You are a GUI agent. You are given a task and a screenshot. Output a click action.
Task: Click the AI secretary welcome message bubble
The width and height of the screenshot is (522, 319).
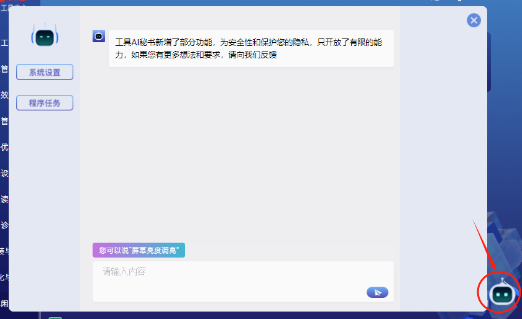251,48
